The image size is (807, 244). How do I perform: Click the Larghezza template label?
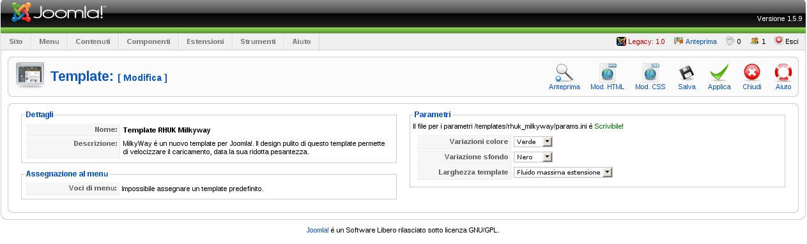tap(473, 172)
